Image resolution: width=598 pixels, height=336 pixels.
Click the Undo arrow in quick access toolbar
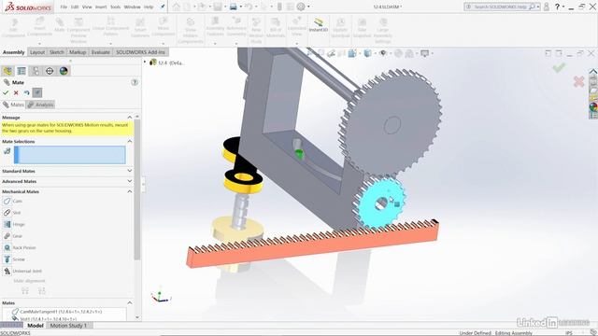[x=249, y=7]
